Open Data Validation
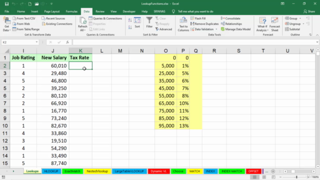The image size is (320, 180). pos(202,29)
